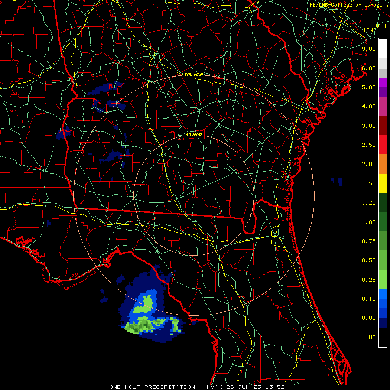This screenshot has width=390, height=390.
Task: Click the "5.00" legend value
Action: [369, 87]
